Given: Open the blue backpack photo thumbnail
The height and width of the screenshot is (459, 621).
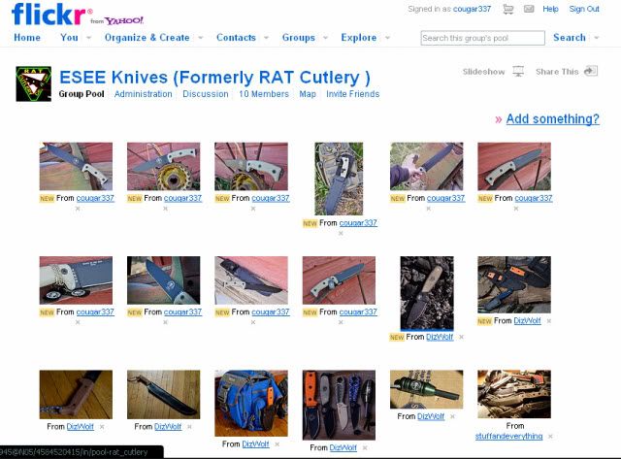Looking at the screenshot, I should pyautogui.click(x=251, y=403).
